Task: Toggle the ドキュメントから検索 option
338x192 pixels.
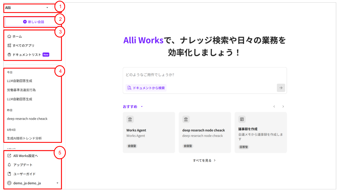Action: [146, 88]
